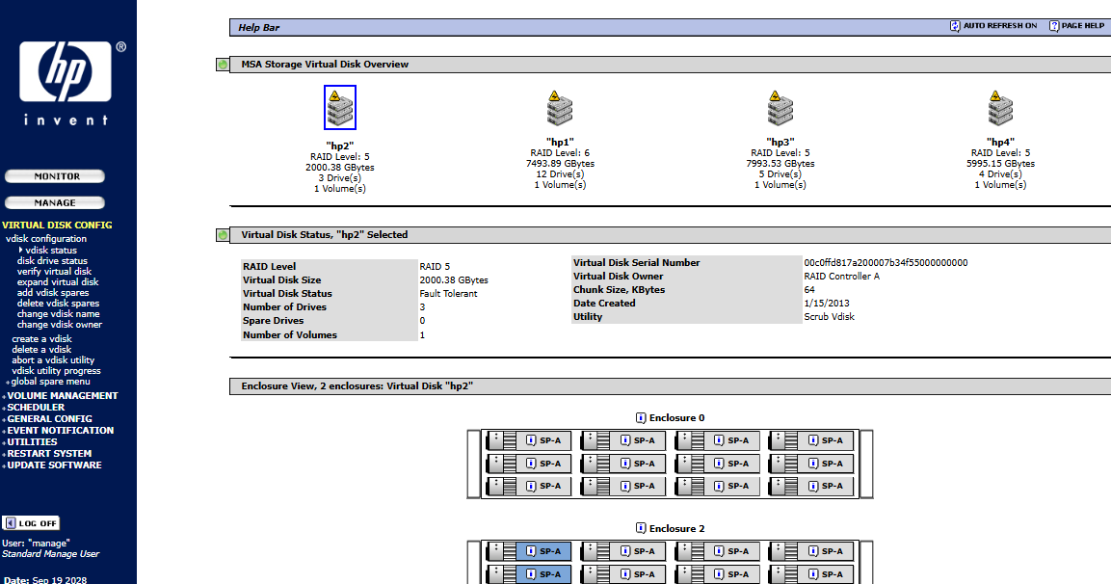
Task: Expand the Scheduler menu
Action: (x=37, y=408)
